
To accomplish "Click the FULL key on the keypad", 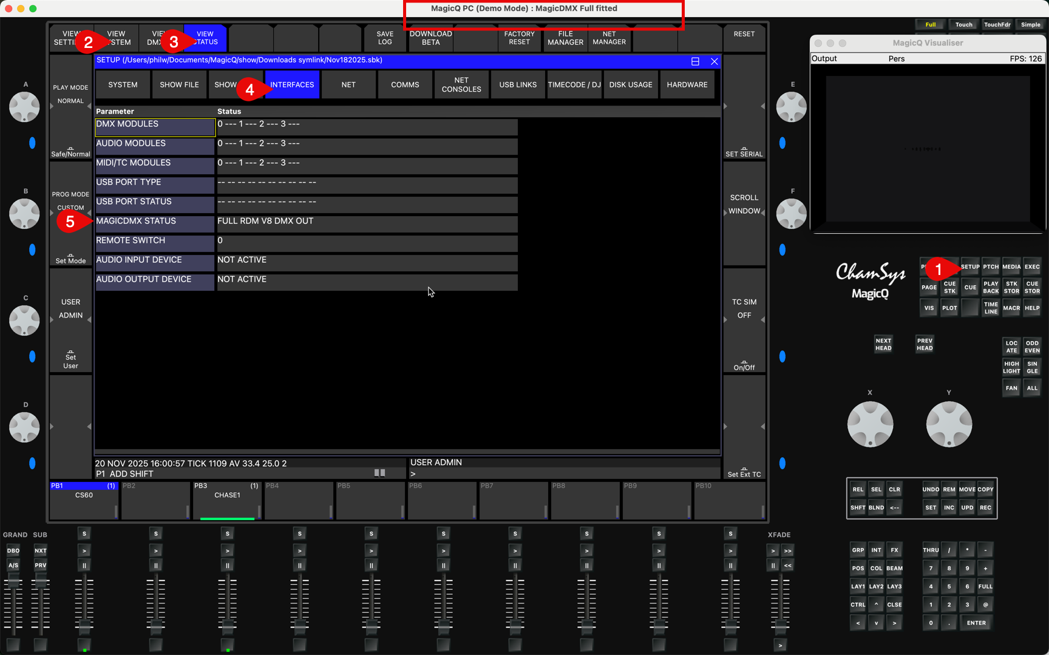I will click(985, 586).
